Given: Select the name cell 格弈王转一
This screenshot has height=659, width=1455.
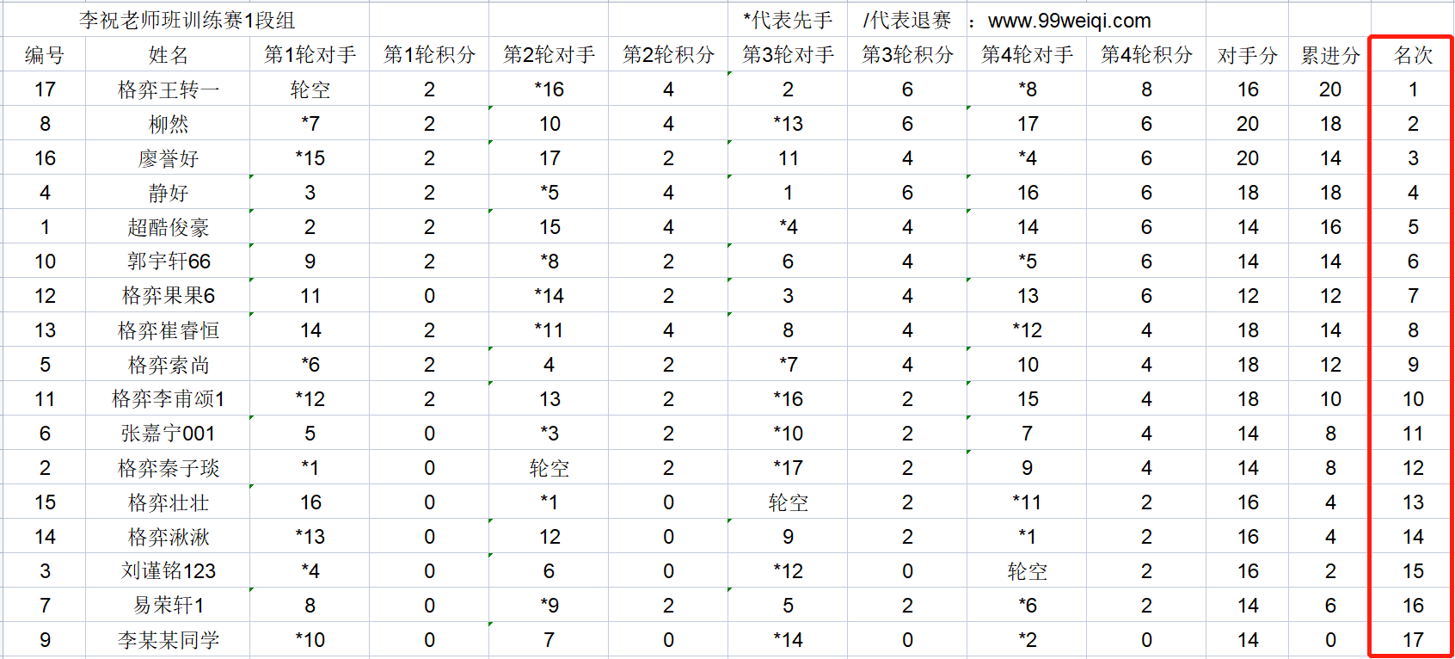Looking at the screenshot, I should pyautogui.click(x=169, y=89).
